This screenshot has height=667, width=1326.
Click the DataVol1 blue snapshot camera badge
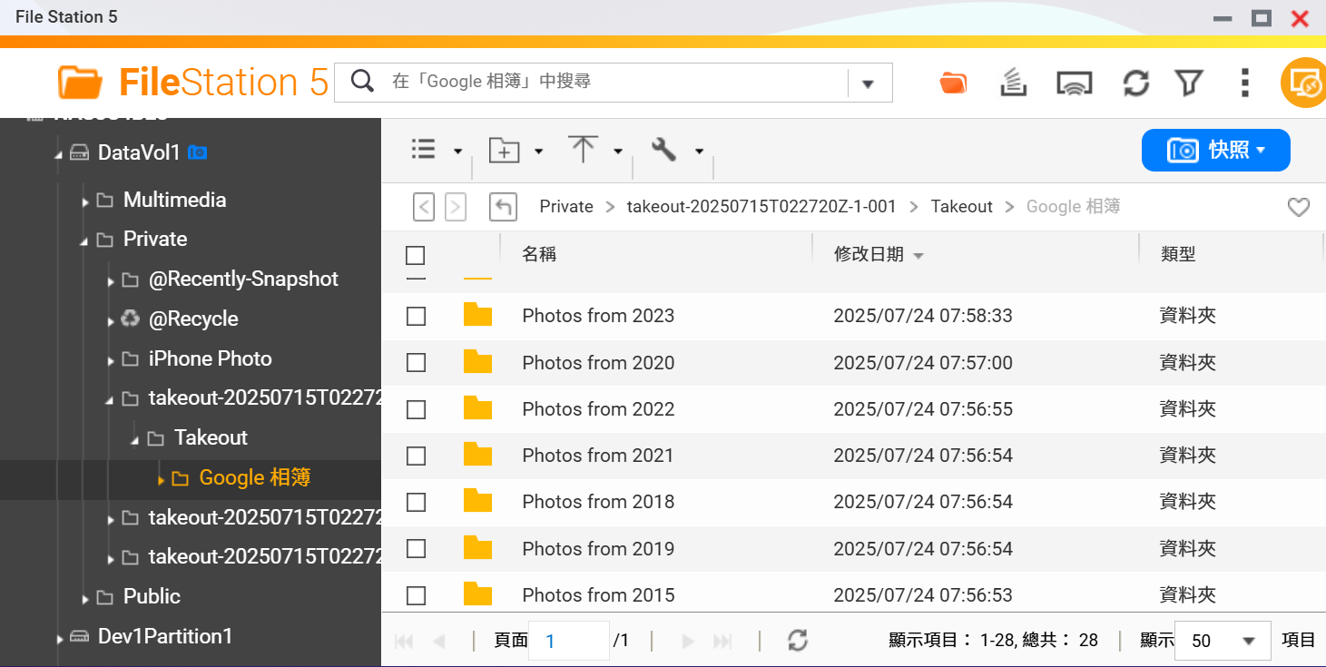point(197,152)
